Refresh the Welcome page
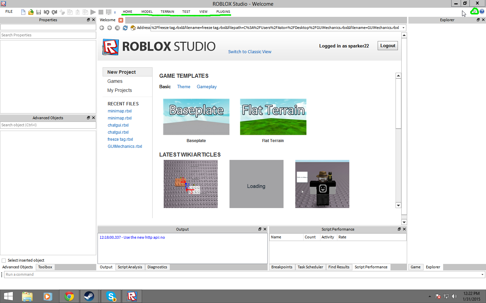486x303 pixels. [125, 28]
